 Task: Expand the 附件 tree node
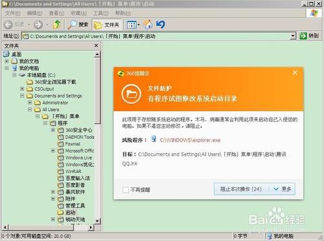tap(53, 198)
